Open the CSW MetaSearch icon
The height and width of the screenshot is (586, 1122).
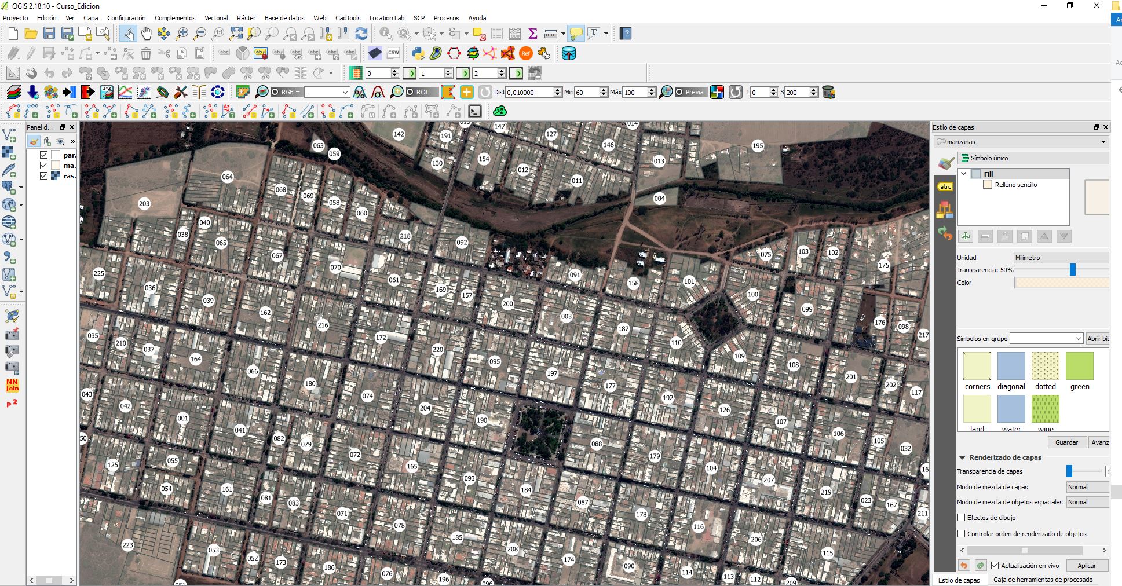pyautogui.click(x=393, y=53)
